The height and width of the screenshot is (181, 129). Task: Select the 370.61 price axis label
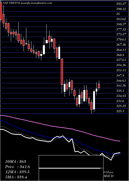pyautogui.click(x=122, y=40)
